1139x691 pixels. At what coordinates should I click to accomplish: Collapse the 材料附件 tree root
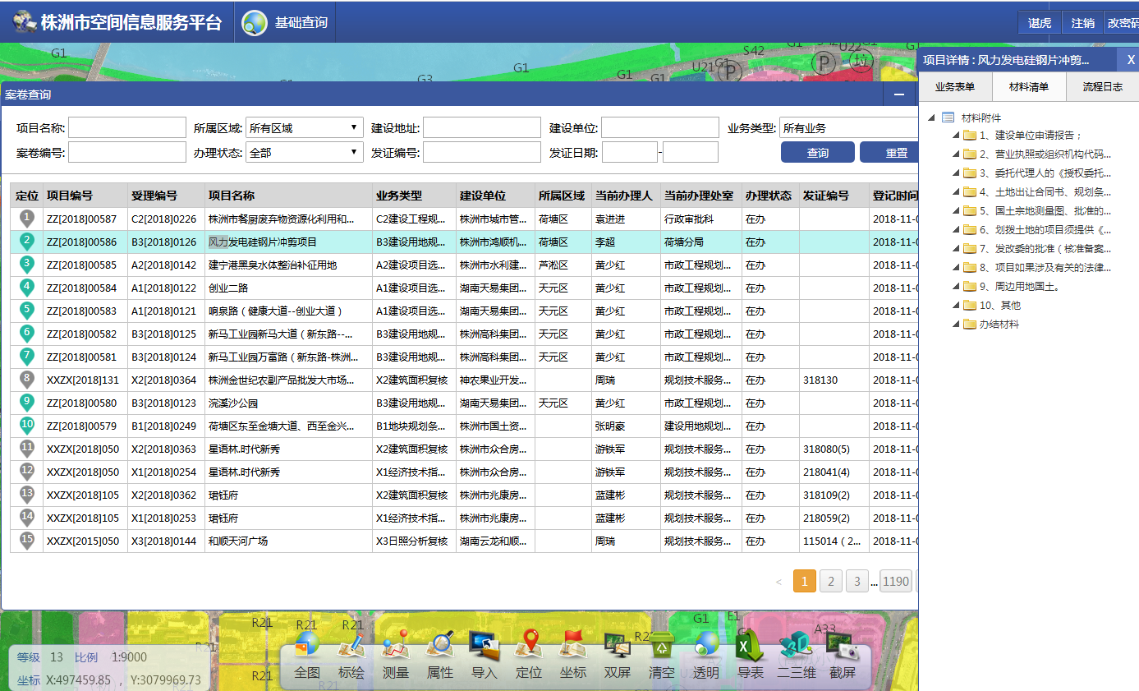point(931,118)
